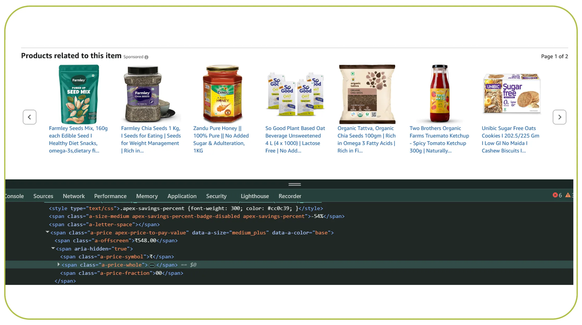Switch to the Application tab

(182, 196)
